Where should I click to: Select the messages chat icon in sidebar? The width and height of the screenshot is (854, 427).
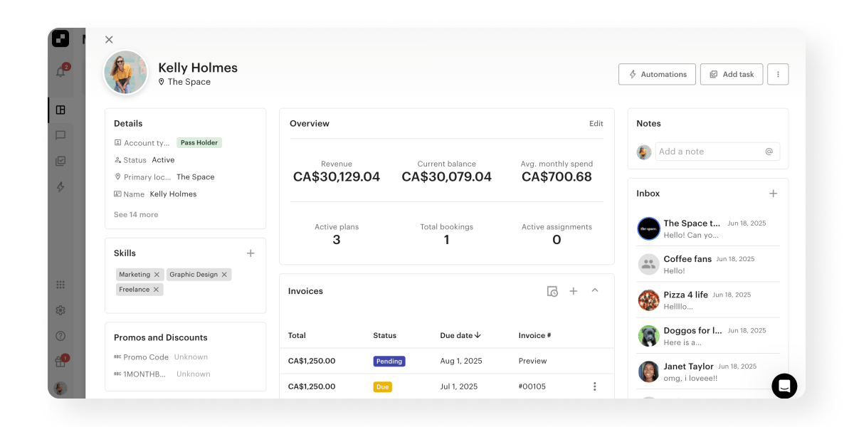pyautogui.click(x=60, y=136)
